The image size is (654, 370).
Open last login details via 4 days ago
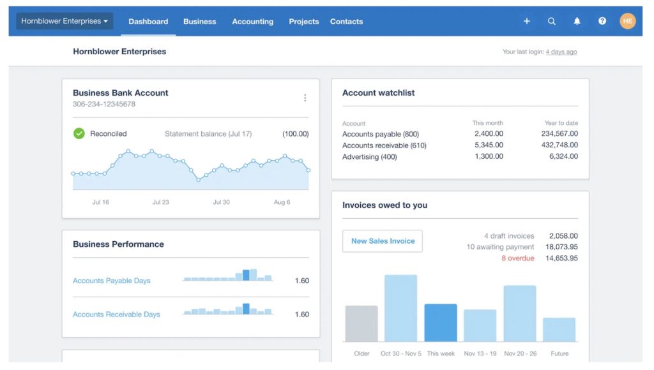pyautogui.click(x=560, y=52)
